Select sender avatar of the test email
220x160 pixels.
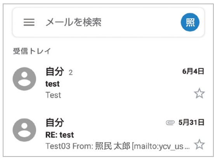24,79
